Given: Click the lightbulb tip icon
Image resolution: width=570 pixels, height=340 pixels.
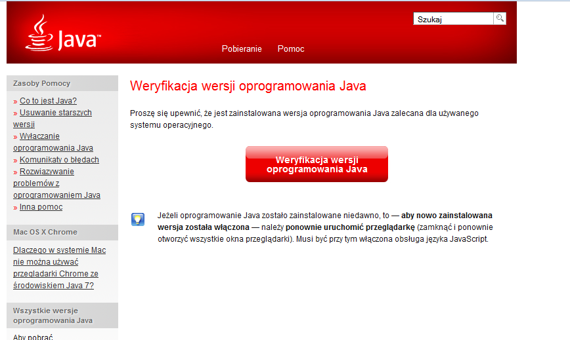Looking at the screenshot, I should (138, 219).
